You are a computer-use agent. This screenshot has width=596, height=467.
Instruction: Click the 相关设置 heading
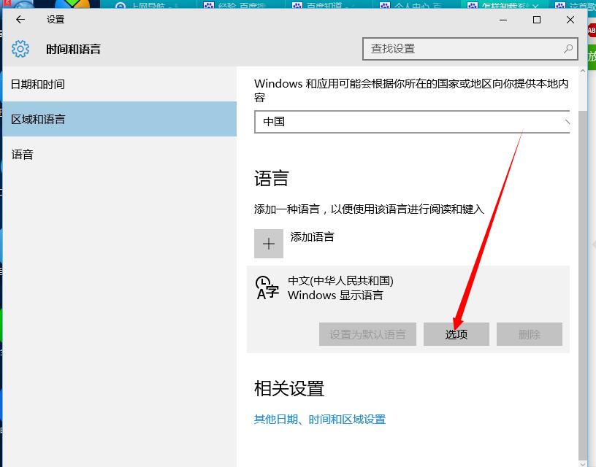289,388
